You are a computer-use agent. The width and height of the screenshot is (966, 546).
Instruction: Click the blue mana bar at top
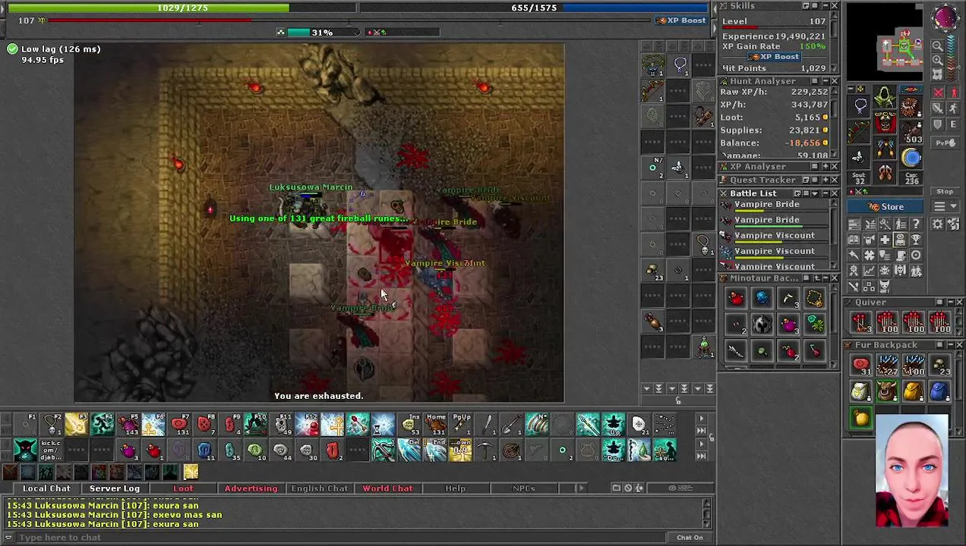click(535, 8)
